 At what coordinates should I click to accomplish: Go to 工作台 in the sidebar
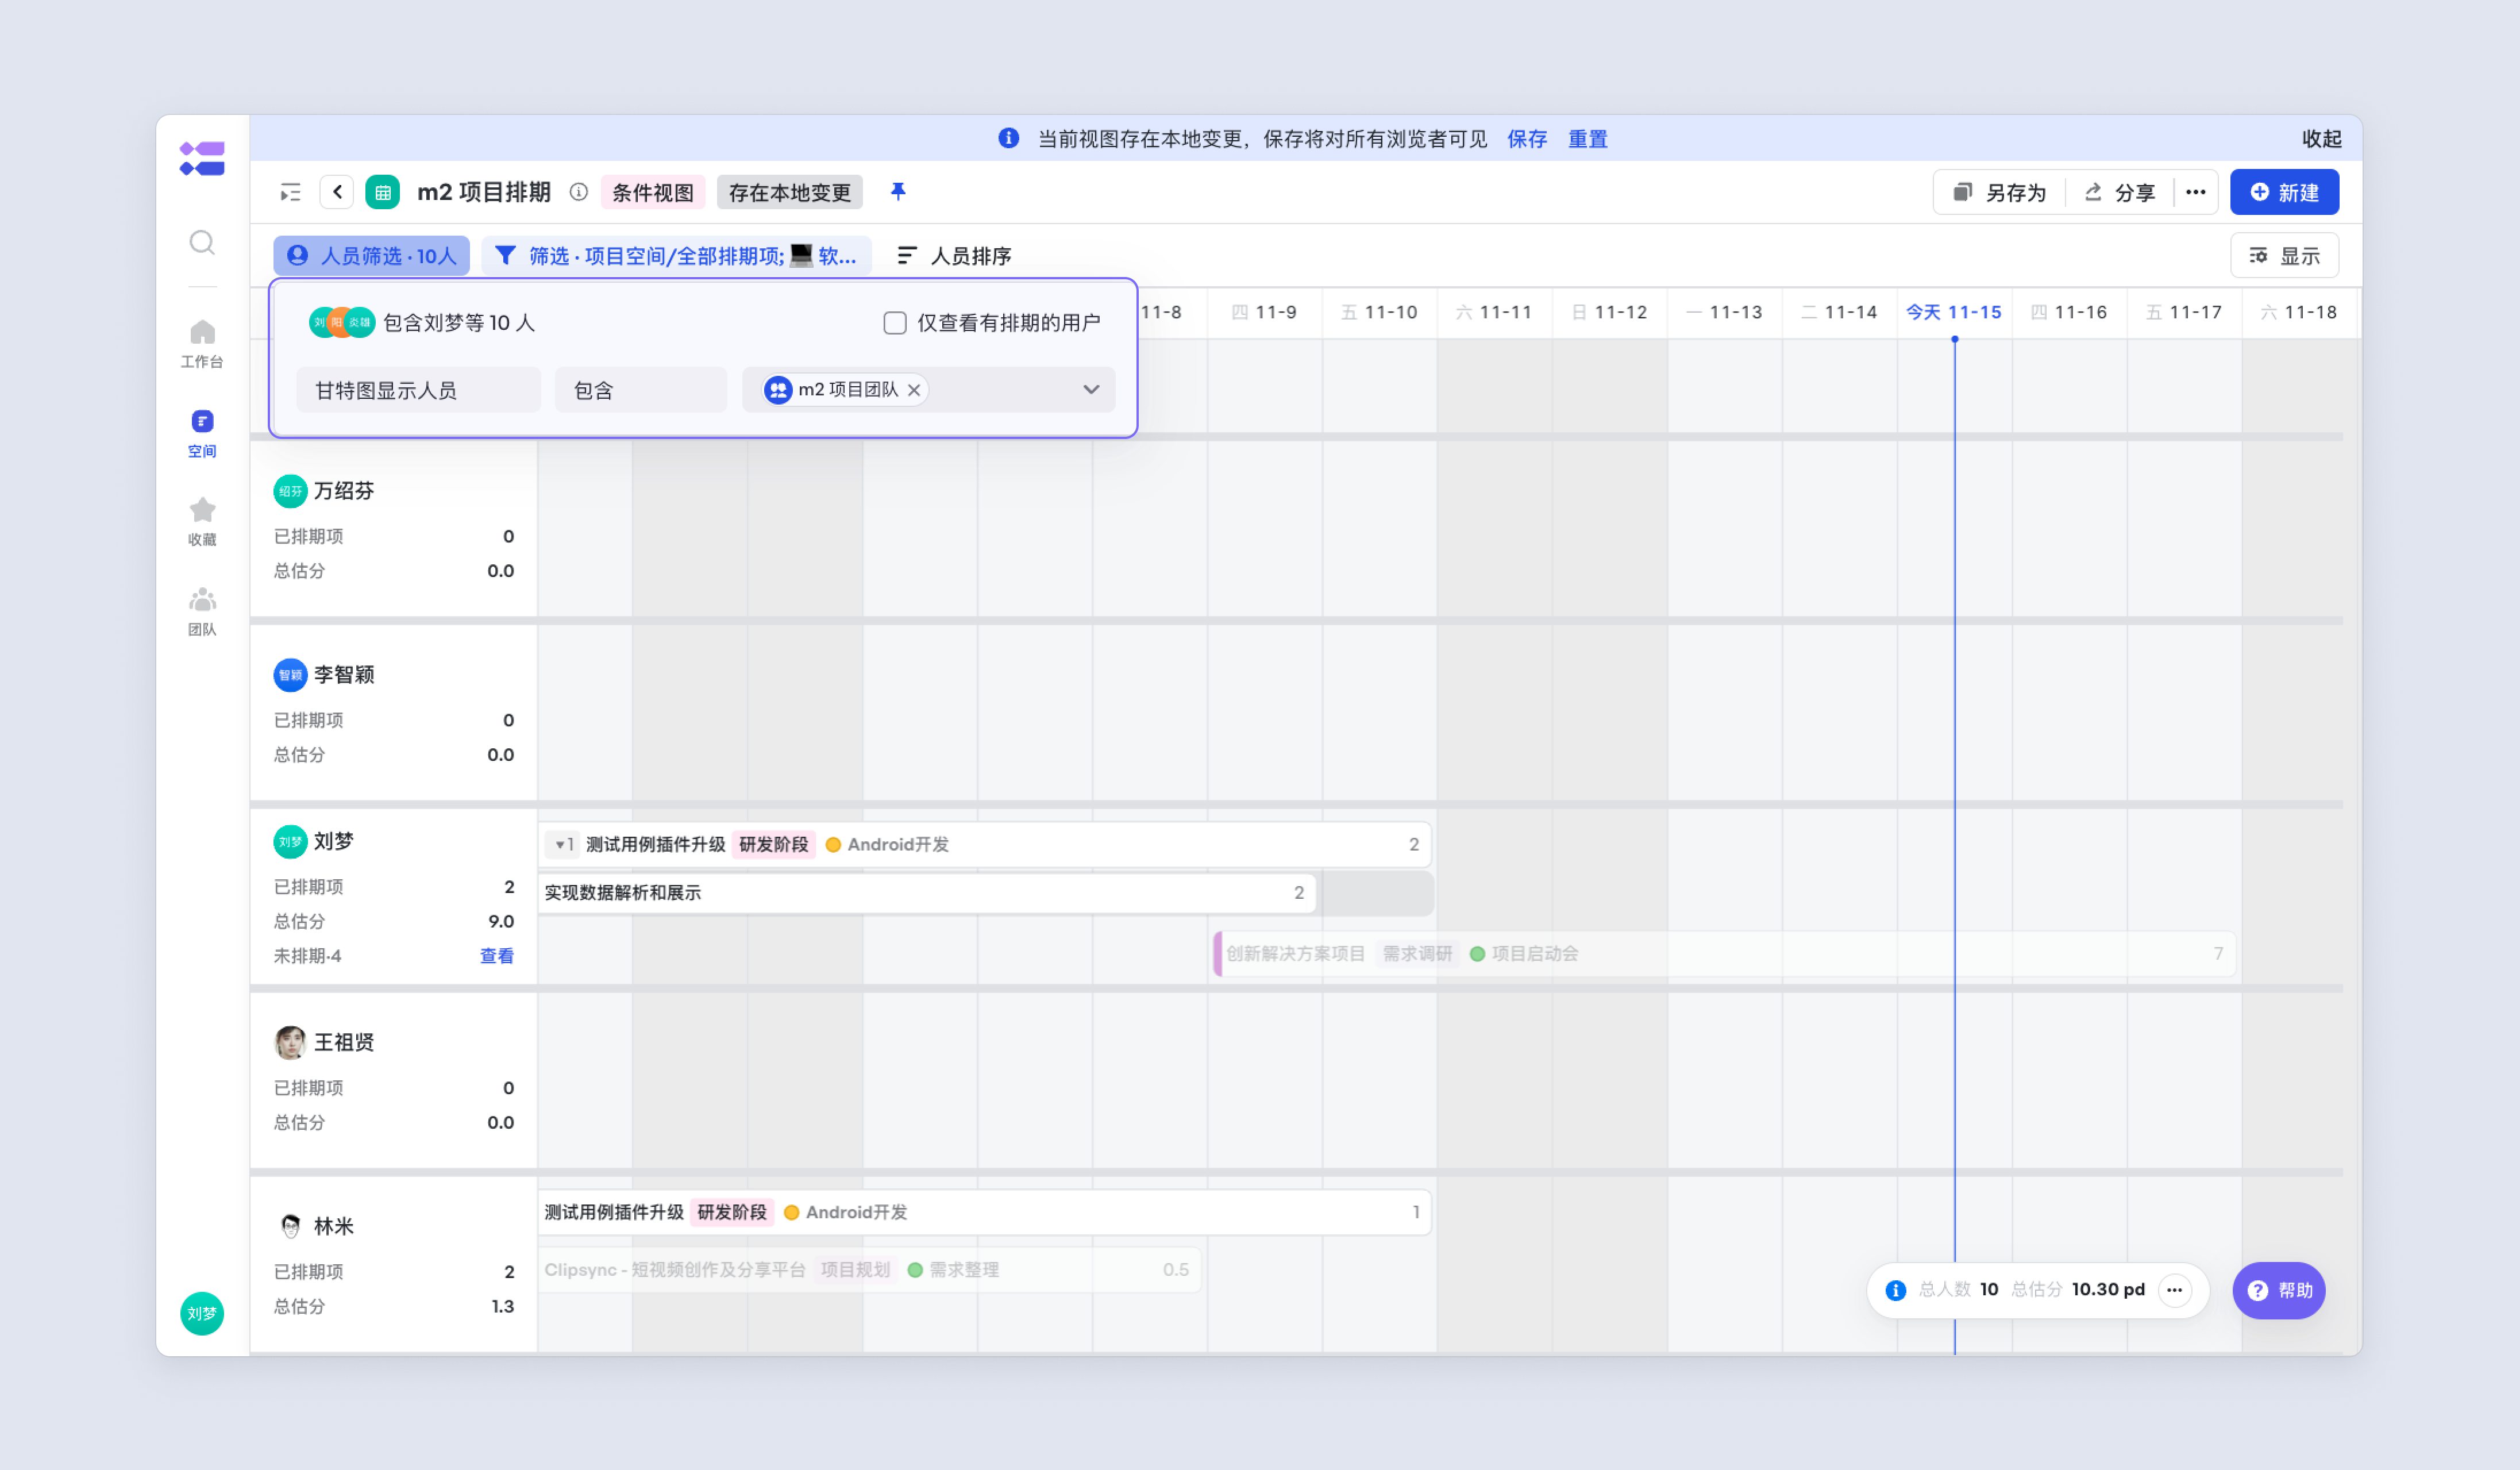coord(202,343)
